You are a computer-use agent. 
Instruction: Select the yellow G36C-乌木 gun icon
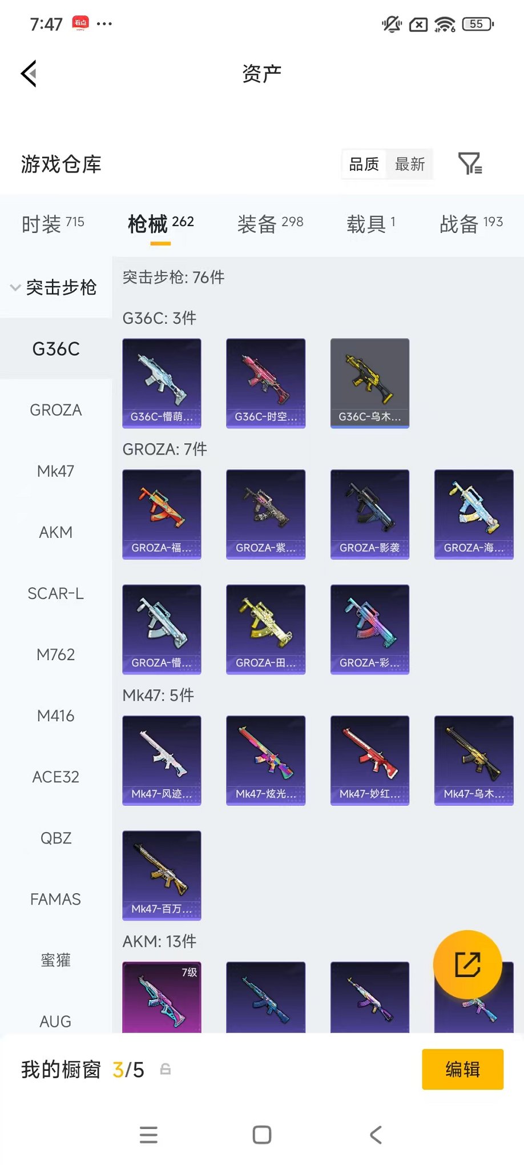[x=370, y=383]
